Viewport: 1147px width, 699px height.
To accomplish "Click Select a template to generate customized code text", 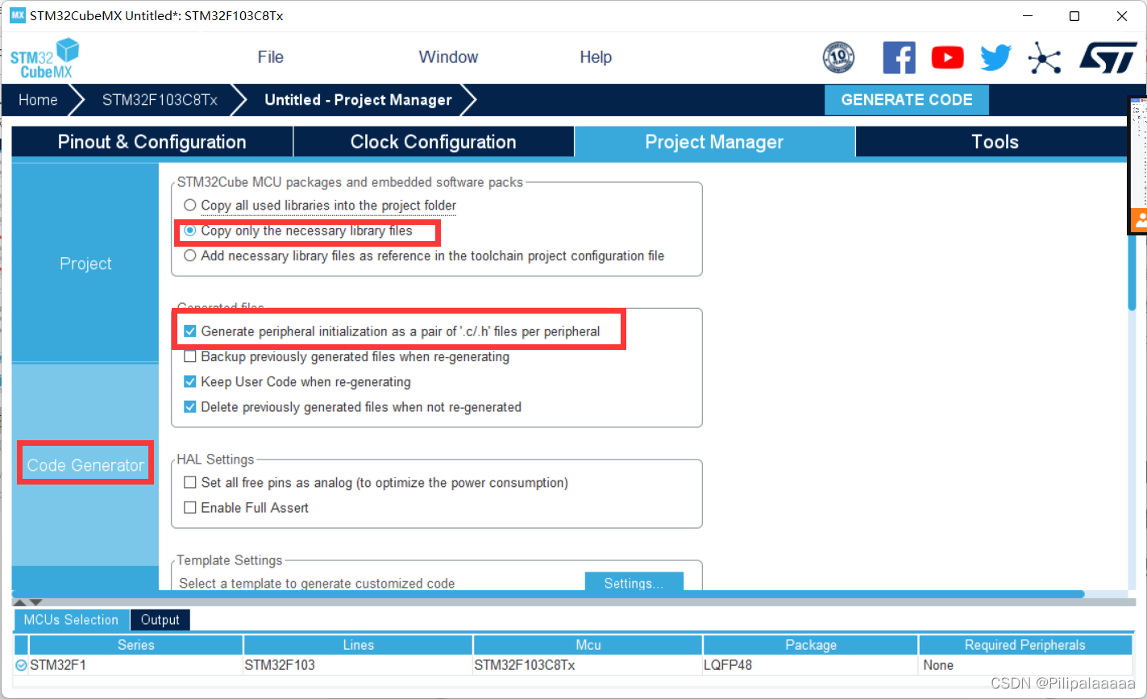I will (x=317, y=584).
